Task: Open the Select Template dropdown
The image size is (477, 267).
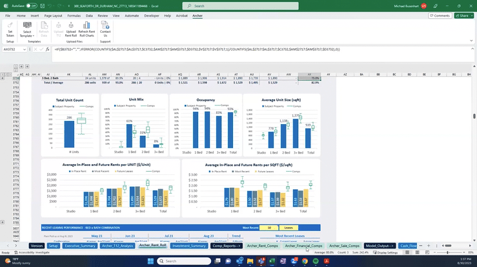Action: pos(27,30)
